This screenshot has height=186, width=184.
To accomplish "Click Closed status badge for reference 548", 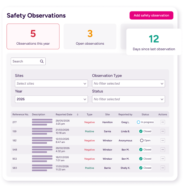I will [145, 149].
